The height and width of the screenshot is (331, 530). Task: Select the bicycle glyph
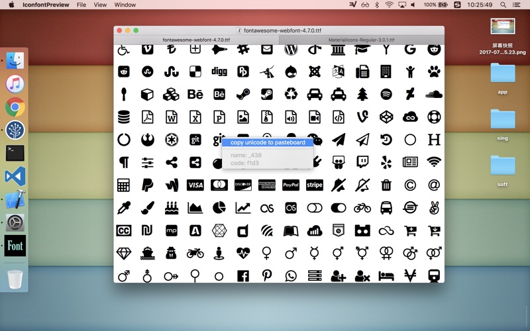pyautogui.click(x=362, y=208)
